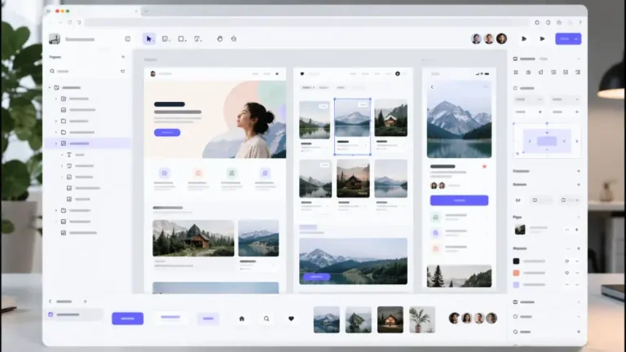Select the last image layer row in the tree
626x352 pixels.
[x=87, y=233]
